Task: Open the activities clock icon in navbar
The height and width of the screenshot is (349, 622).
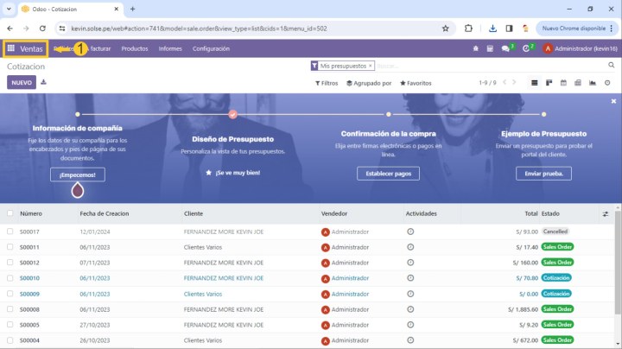Action: 527,49
